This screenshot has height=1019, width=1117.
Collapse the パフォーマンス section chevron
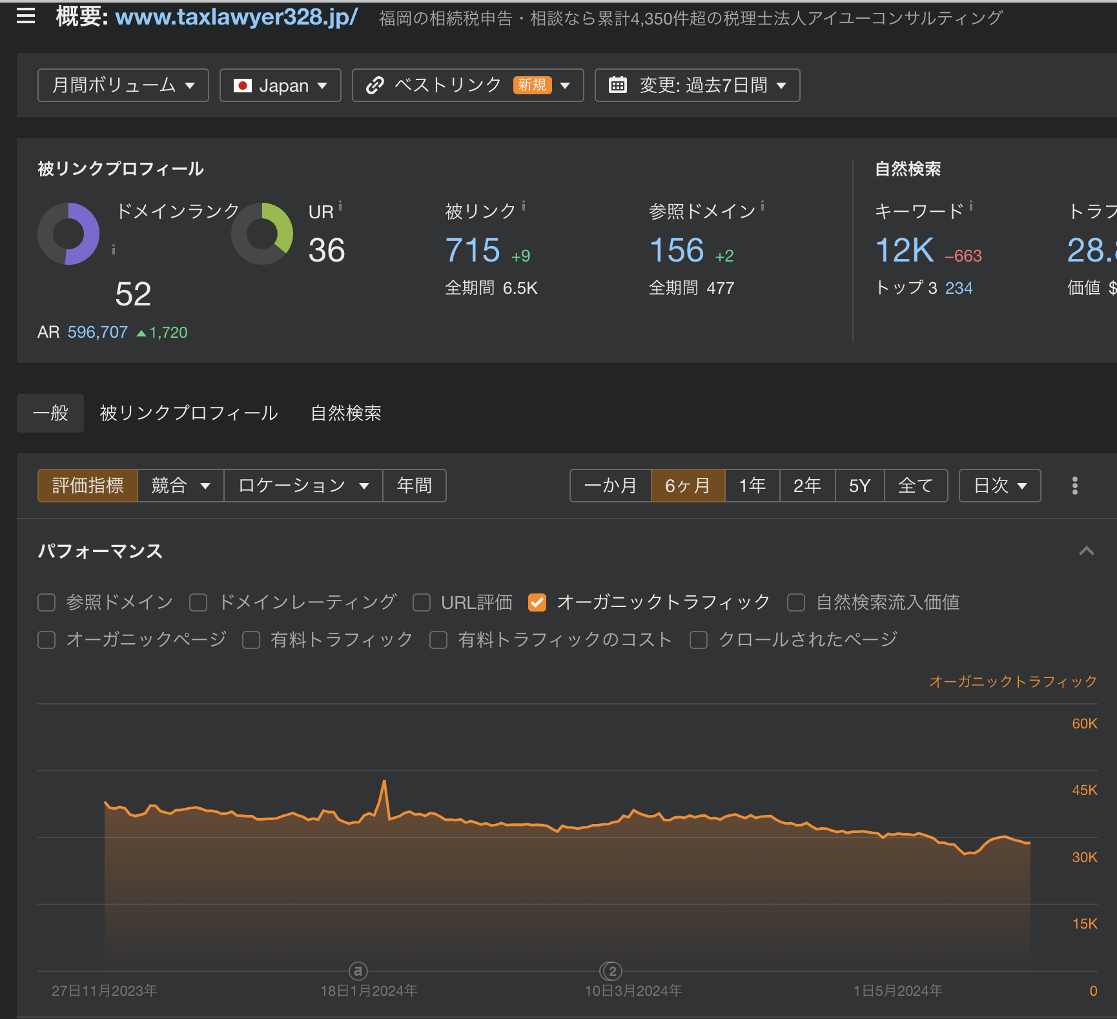coord(1086,551)
